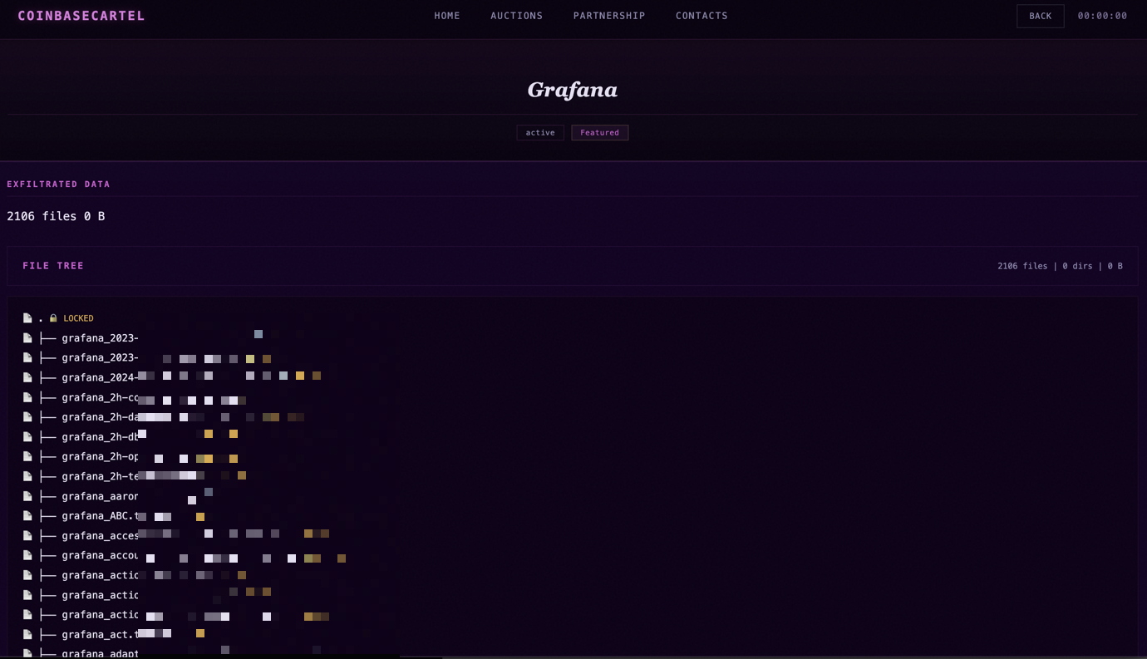Click the LOCKED label on the root row
The image size is (1147, 659).
(x=78, y=318)
